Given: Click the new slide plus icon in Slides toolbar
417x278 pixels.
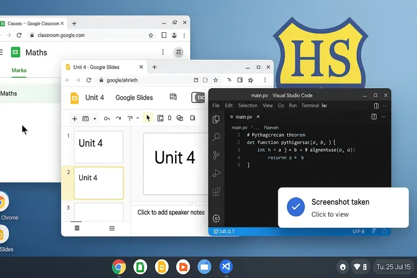Looking at the screenshot, I should click(x=75, y=118).
